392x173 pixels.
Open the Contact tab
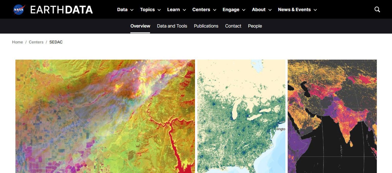pos(233,26)
